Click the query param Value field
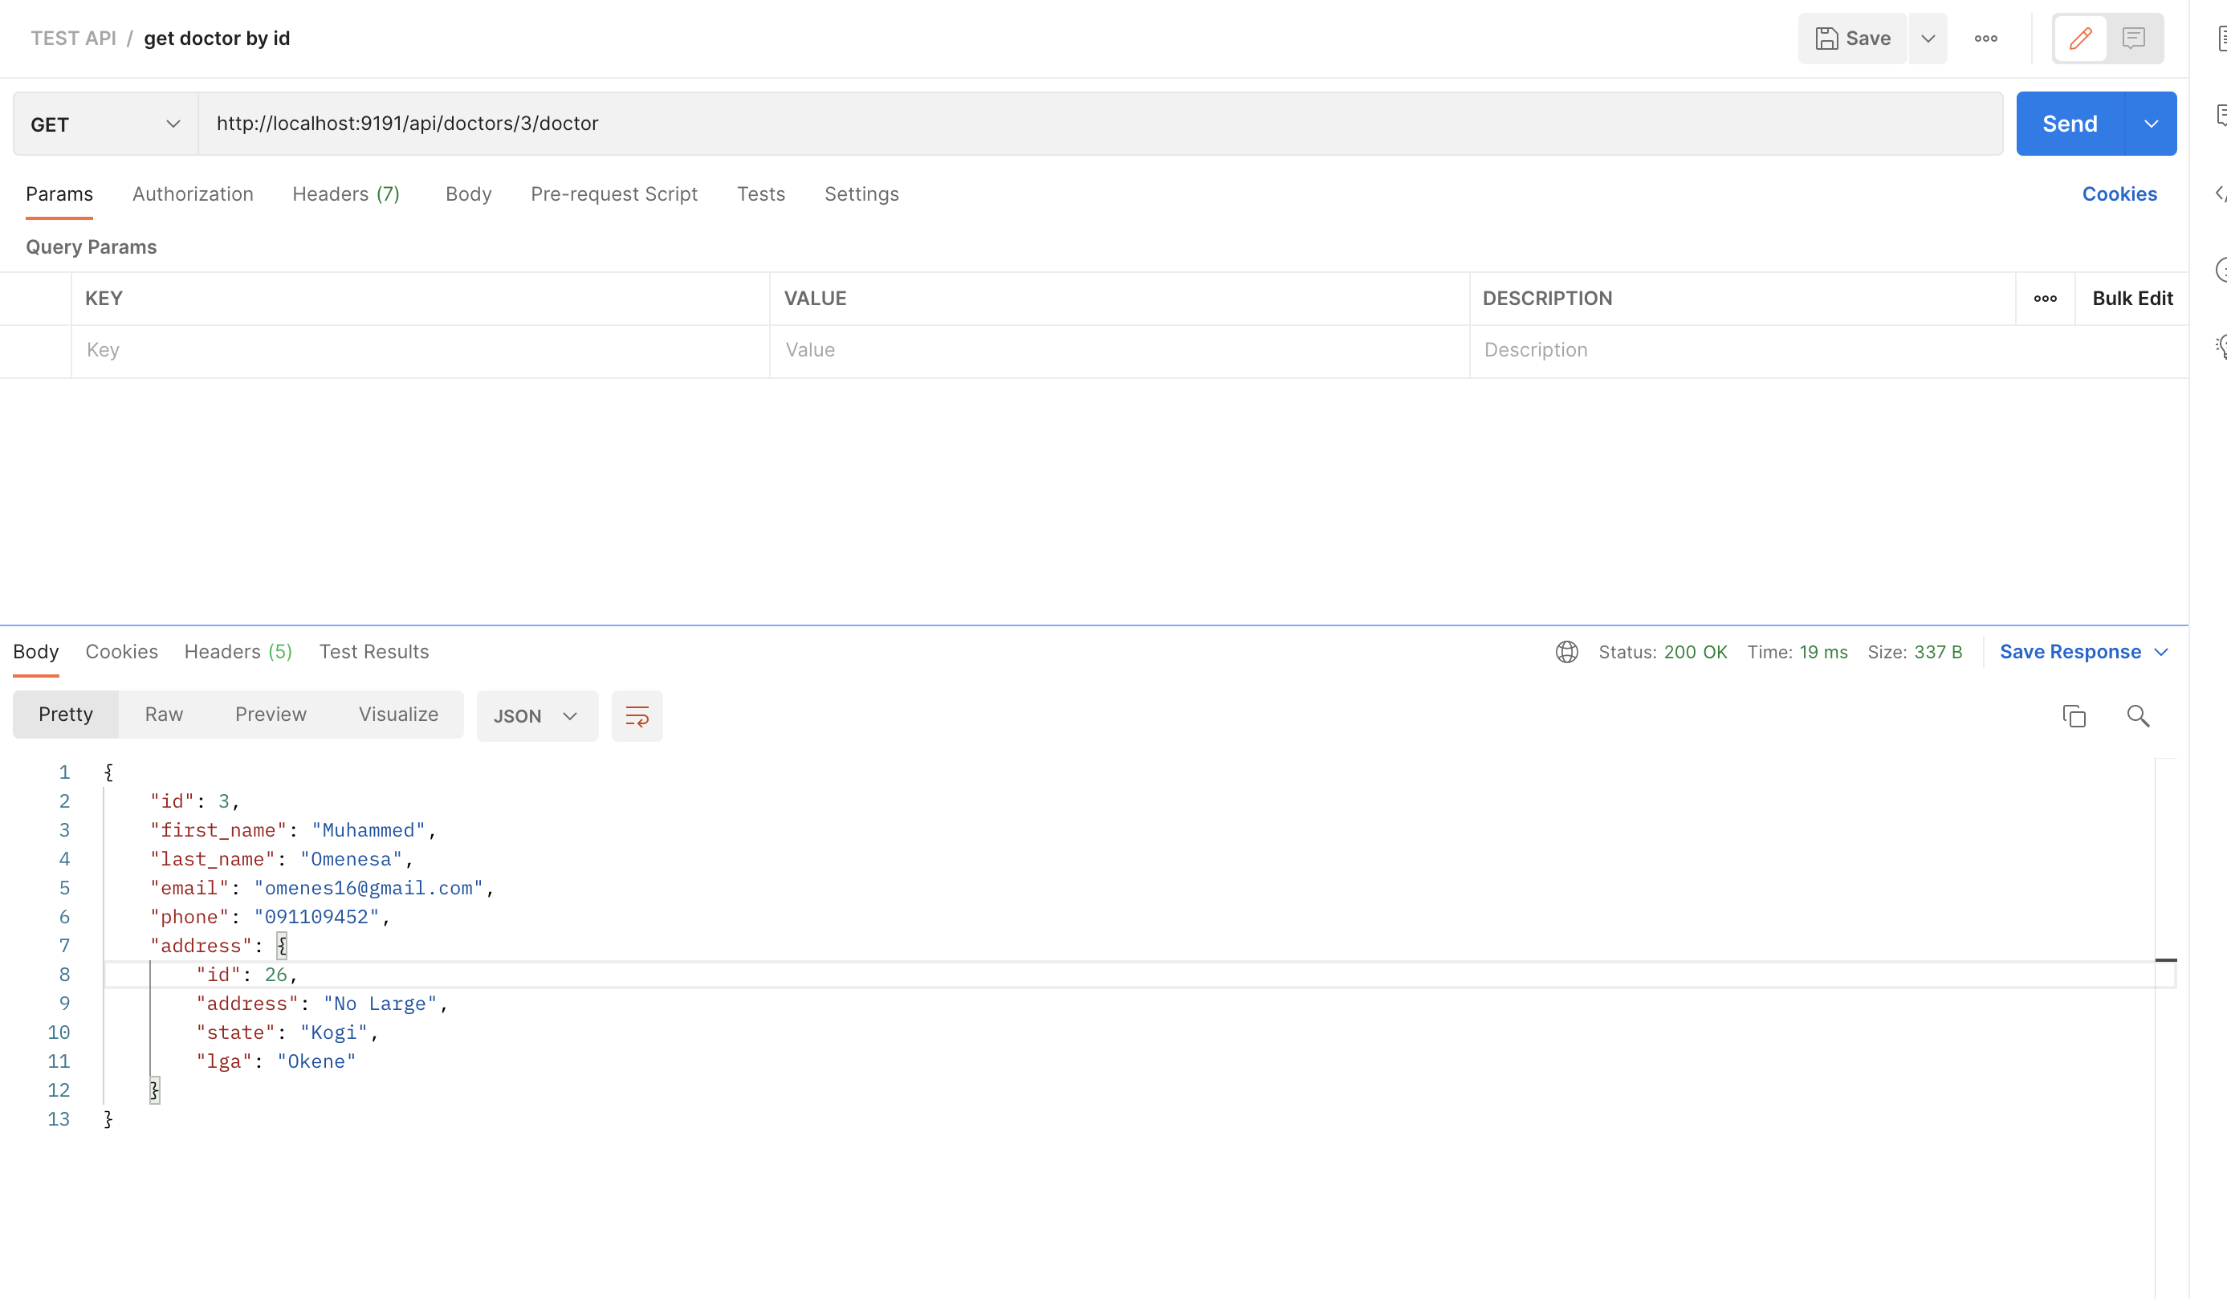The width and height of the screenshot is (2227, 1299). pyautogui.click(x=1119, y=351)
